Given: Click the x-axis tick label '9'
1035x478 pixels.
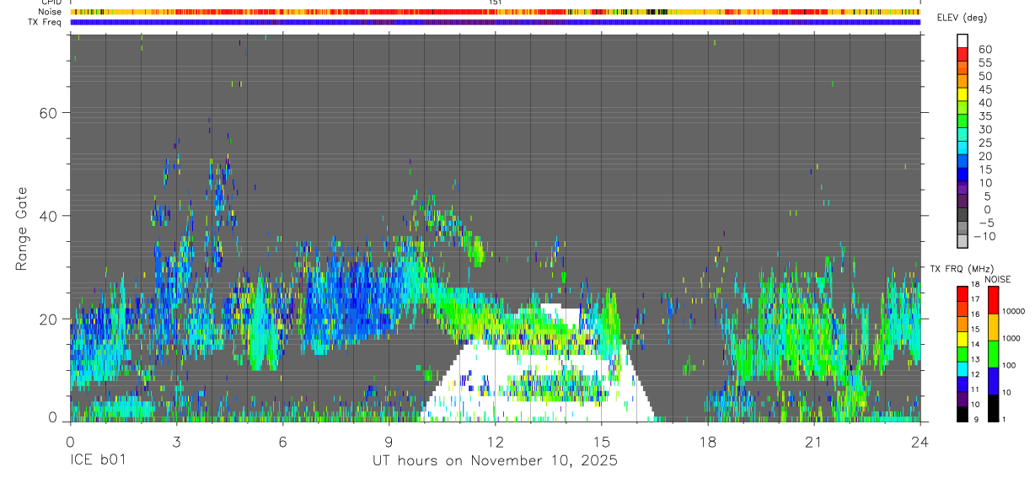Looking at the screenshot, I should [389, 442].
